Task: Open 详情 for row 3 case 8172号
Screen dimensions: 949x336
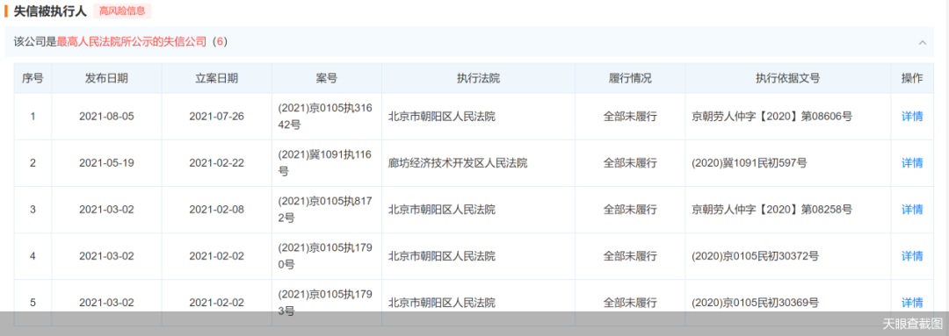Action: (912, 210)
